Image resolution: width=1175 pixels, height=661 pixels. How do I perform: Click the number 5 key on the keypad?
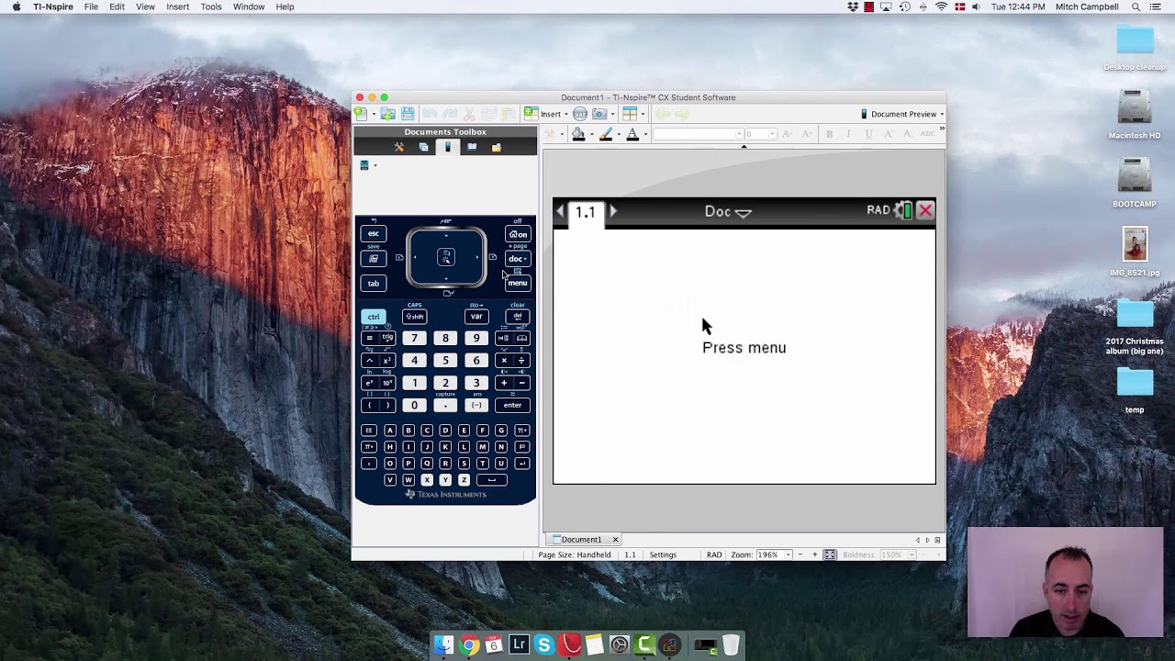pyautogui.click(x=445, y=361)
